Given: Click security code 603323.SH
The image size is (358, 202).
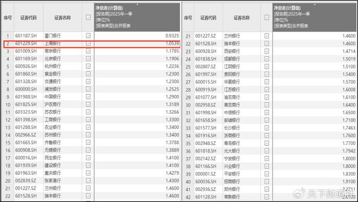Looking at the screenshot, I should (26, 112).
